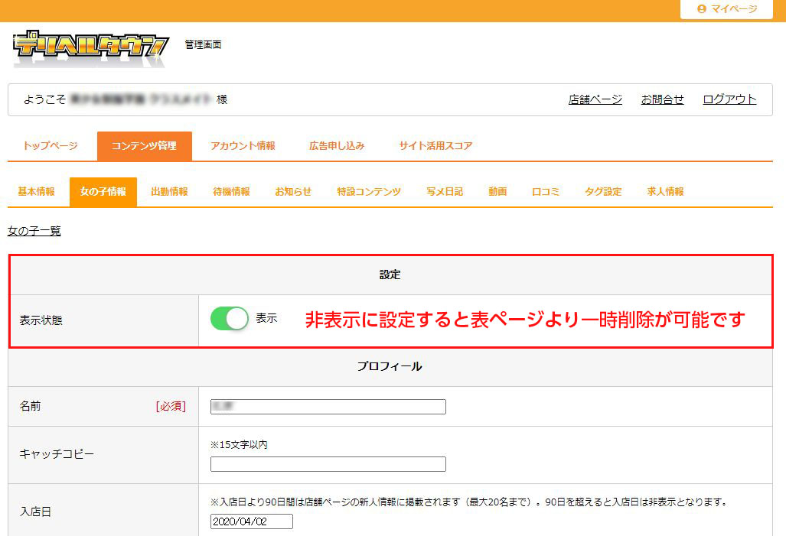Go to the 基本情報 sub-tab
Viewport: 786px width, 536px height.
(37, 191)
